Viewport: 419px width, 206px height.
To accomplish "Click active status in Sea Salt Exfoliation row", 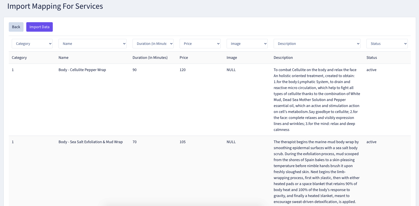I will (371, 142).
